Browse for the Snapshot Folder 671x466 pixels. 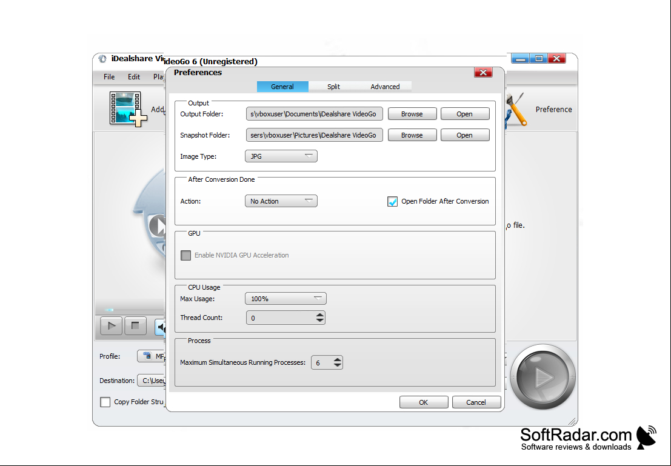(412, 135)
